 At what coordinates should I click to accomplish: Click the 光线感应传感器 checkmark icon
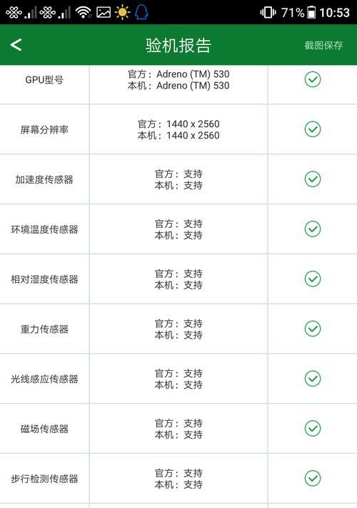313,379
